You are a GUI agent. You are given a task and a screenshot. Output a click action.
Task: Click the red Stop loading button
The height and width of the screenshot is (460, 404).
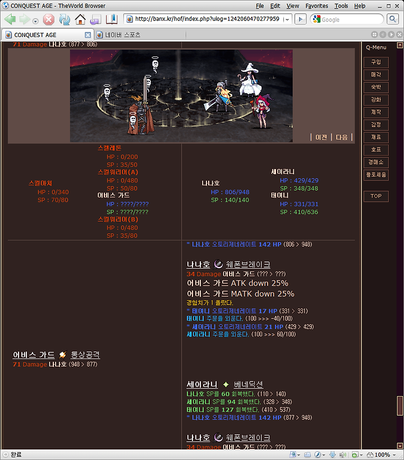[49, 20]
